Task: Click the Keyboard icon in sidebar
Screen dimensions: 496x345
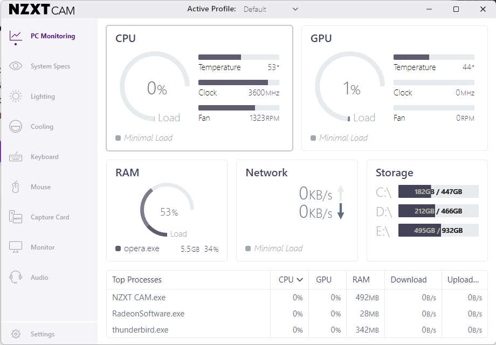Action: click(x=16, y=156)
